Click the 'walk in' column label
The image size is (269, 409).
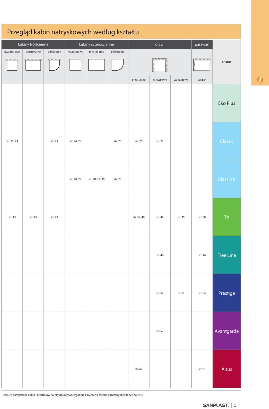pyautogui.click(x=202, y=80)
